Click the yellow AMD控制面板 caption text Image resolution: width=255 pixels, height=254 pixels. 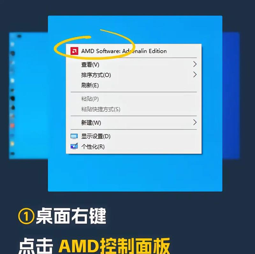114,246
